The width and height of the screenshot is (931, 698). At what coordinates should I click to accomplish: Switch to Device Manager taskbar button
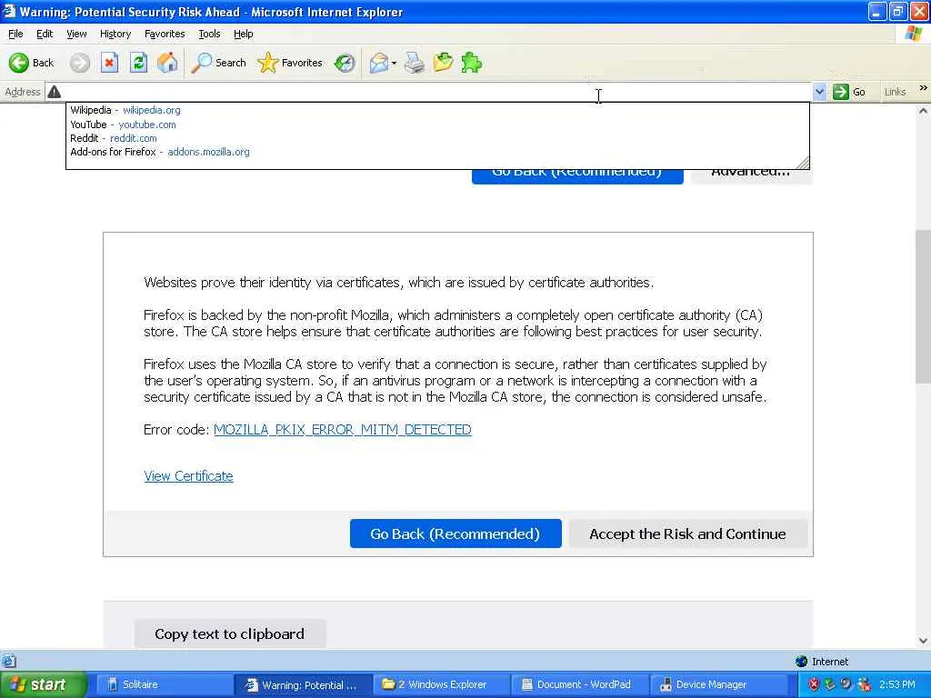click(718, 684)
